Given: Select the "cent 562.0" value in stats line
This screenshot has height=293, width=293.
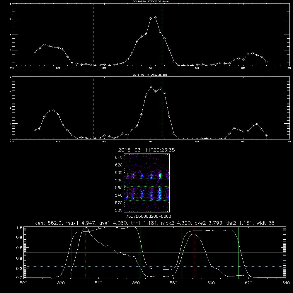Looking at the screenshot, I should (48, 223).
